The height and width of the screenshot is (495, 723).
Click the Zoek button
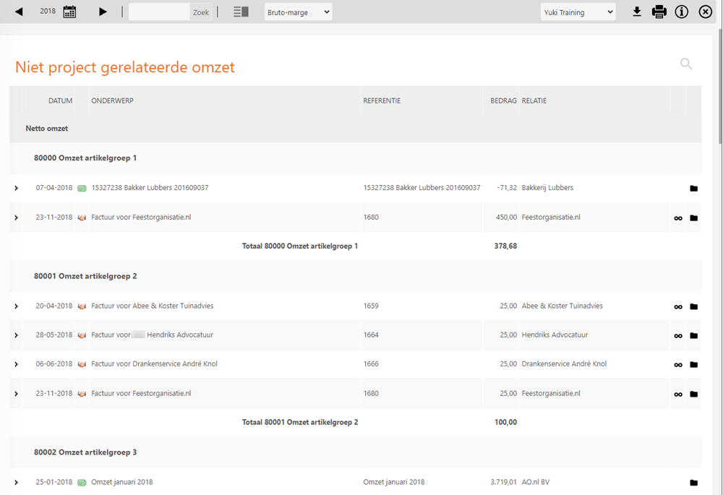coord(200,12)
